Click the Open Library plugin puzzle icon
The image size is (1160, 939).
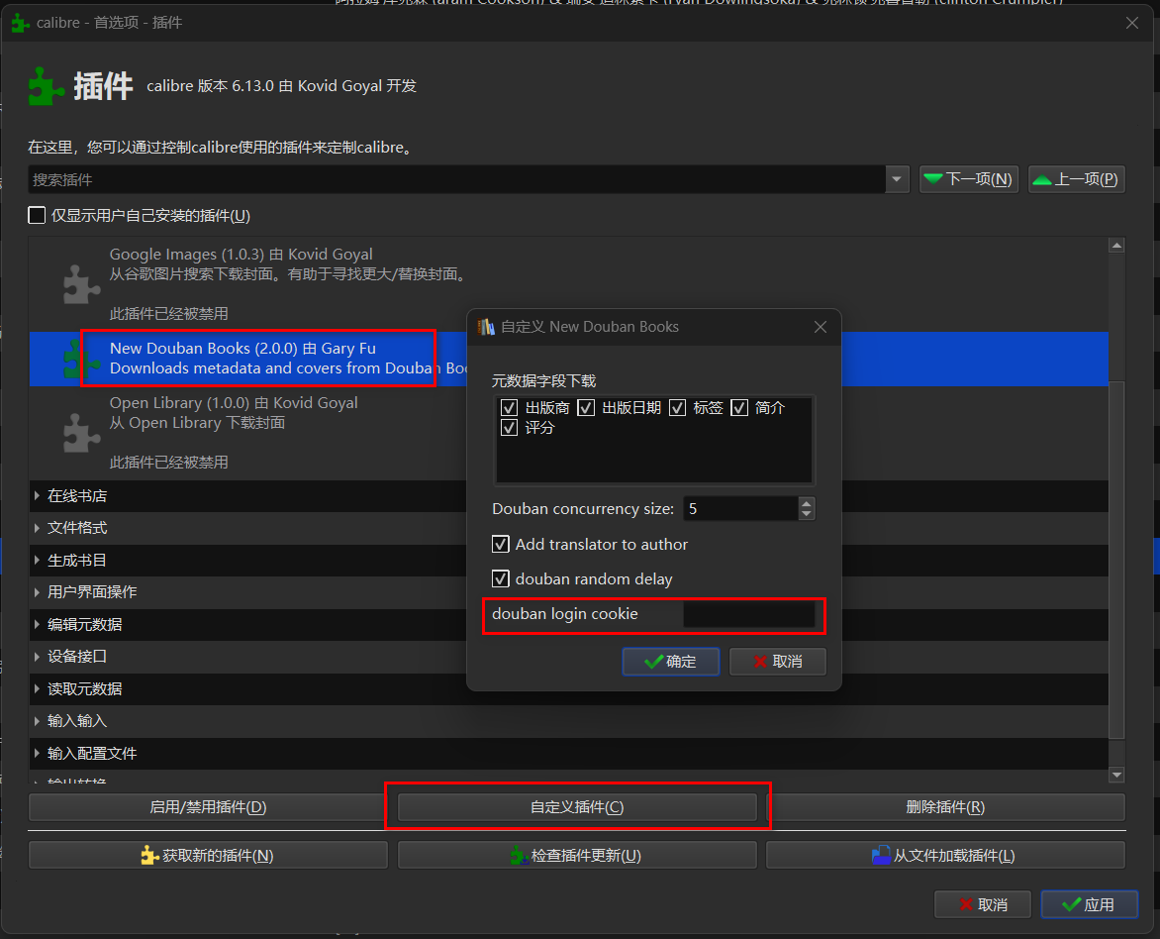pyautogui.click(x=81, y=433)
